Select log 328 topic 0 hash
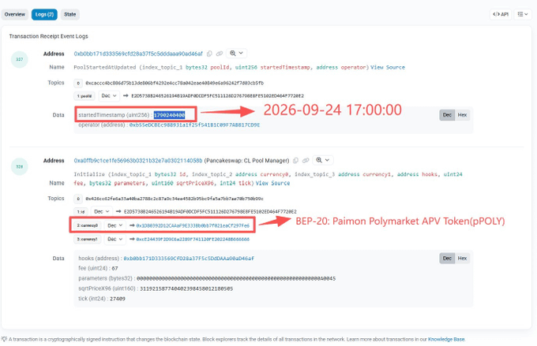Screen dimensions: 537x346 [x=175, y=199]
